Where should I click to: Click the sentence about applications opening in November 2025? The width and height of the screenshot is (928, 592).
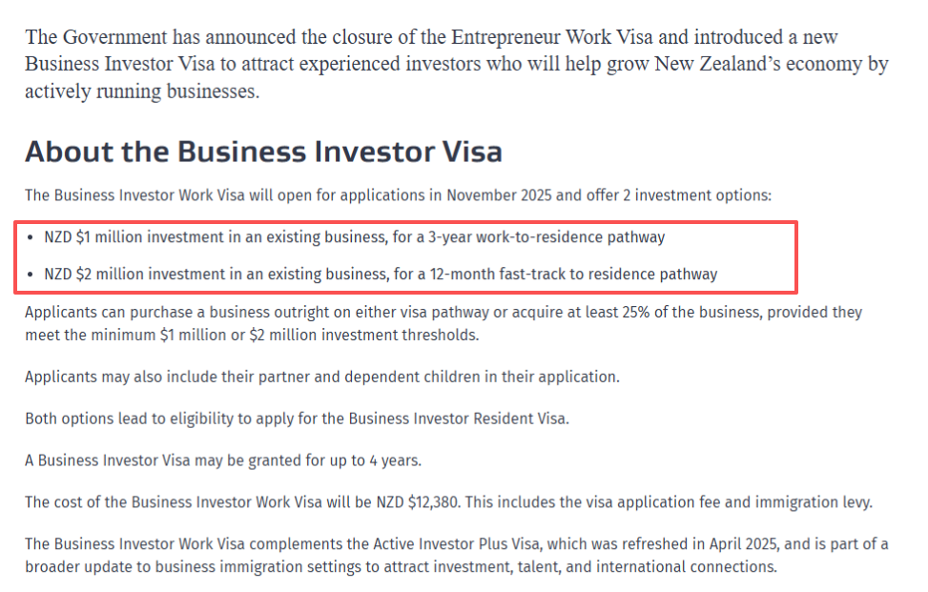pyautogui.click(x=398, y=195)
